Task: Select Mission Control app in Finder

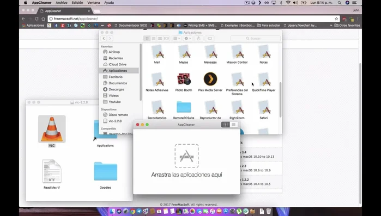Action: click(237, 52)
